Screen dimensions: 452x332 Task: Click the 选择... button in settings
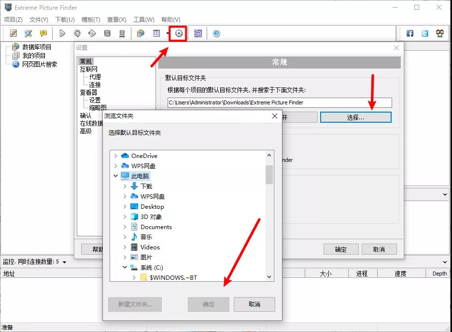pos(356,117)
